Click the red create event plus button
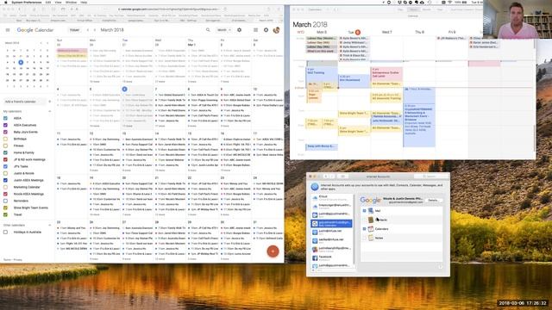 coord(273,251)
